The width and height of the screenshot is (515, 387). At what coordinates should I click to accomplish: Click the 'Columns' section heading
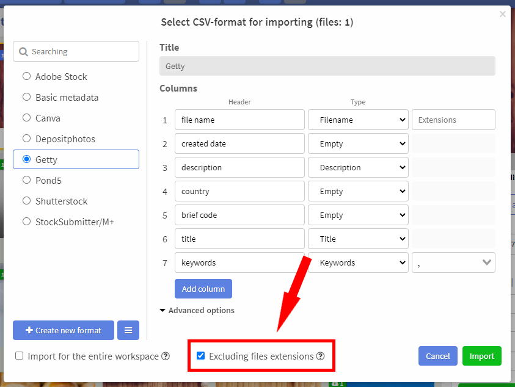tap(178, 89)
